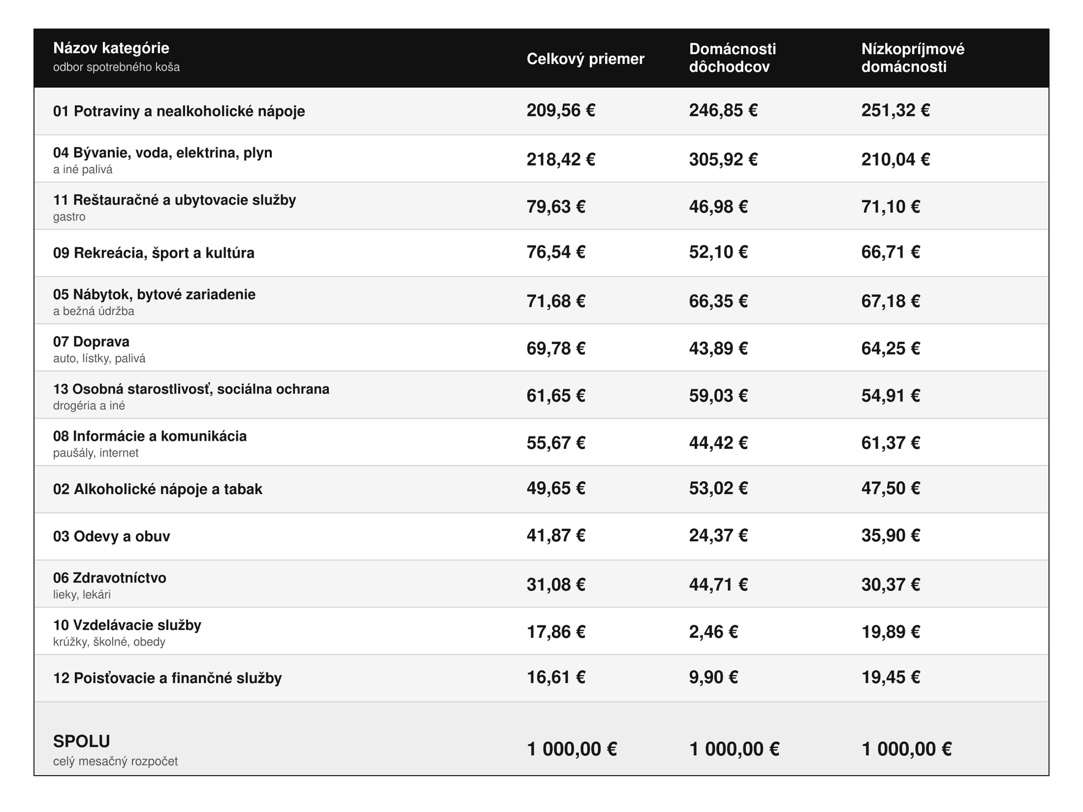Select the SPOLU total row label
Viewport: 1083px width, 812px height.
(82, 741)
